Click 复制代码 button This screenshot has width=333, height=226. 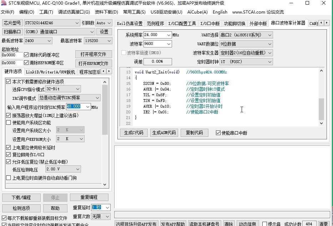point(194,133)
